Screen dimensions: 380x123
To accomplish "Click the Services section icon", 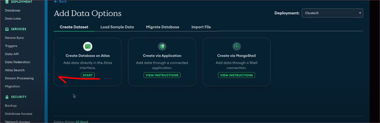I will pos(7,29).
